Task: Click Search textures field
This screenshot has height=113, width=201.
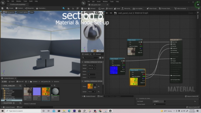Action: pyautogui.click(x=37, y=85)
